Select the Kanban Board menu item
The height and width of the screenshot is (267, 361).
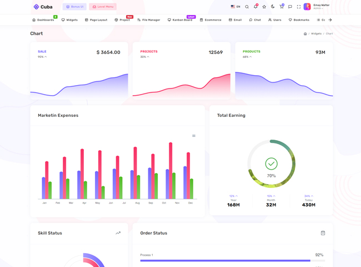pyautogui.click(x=180, y=20)
